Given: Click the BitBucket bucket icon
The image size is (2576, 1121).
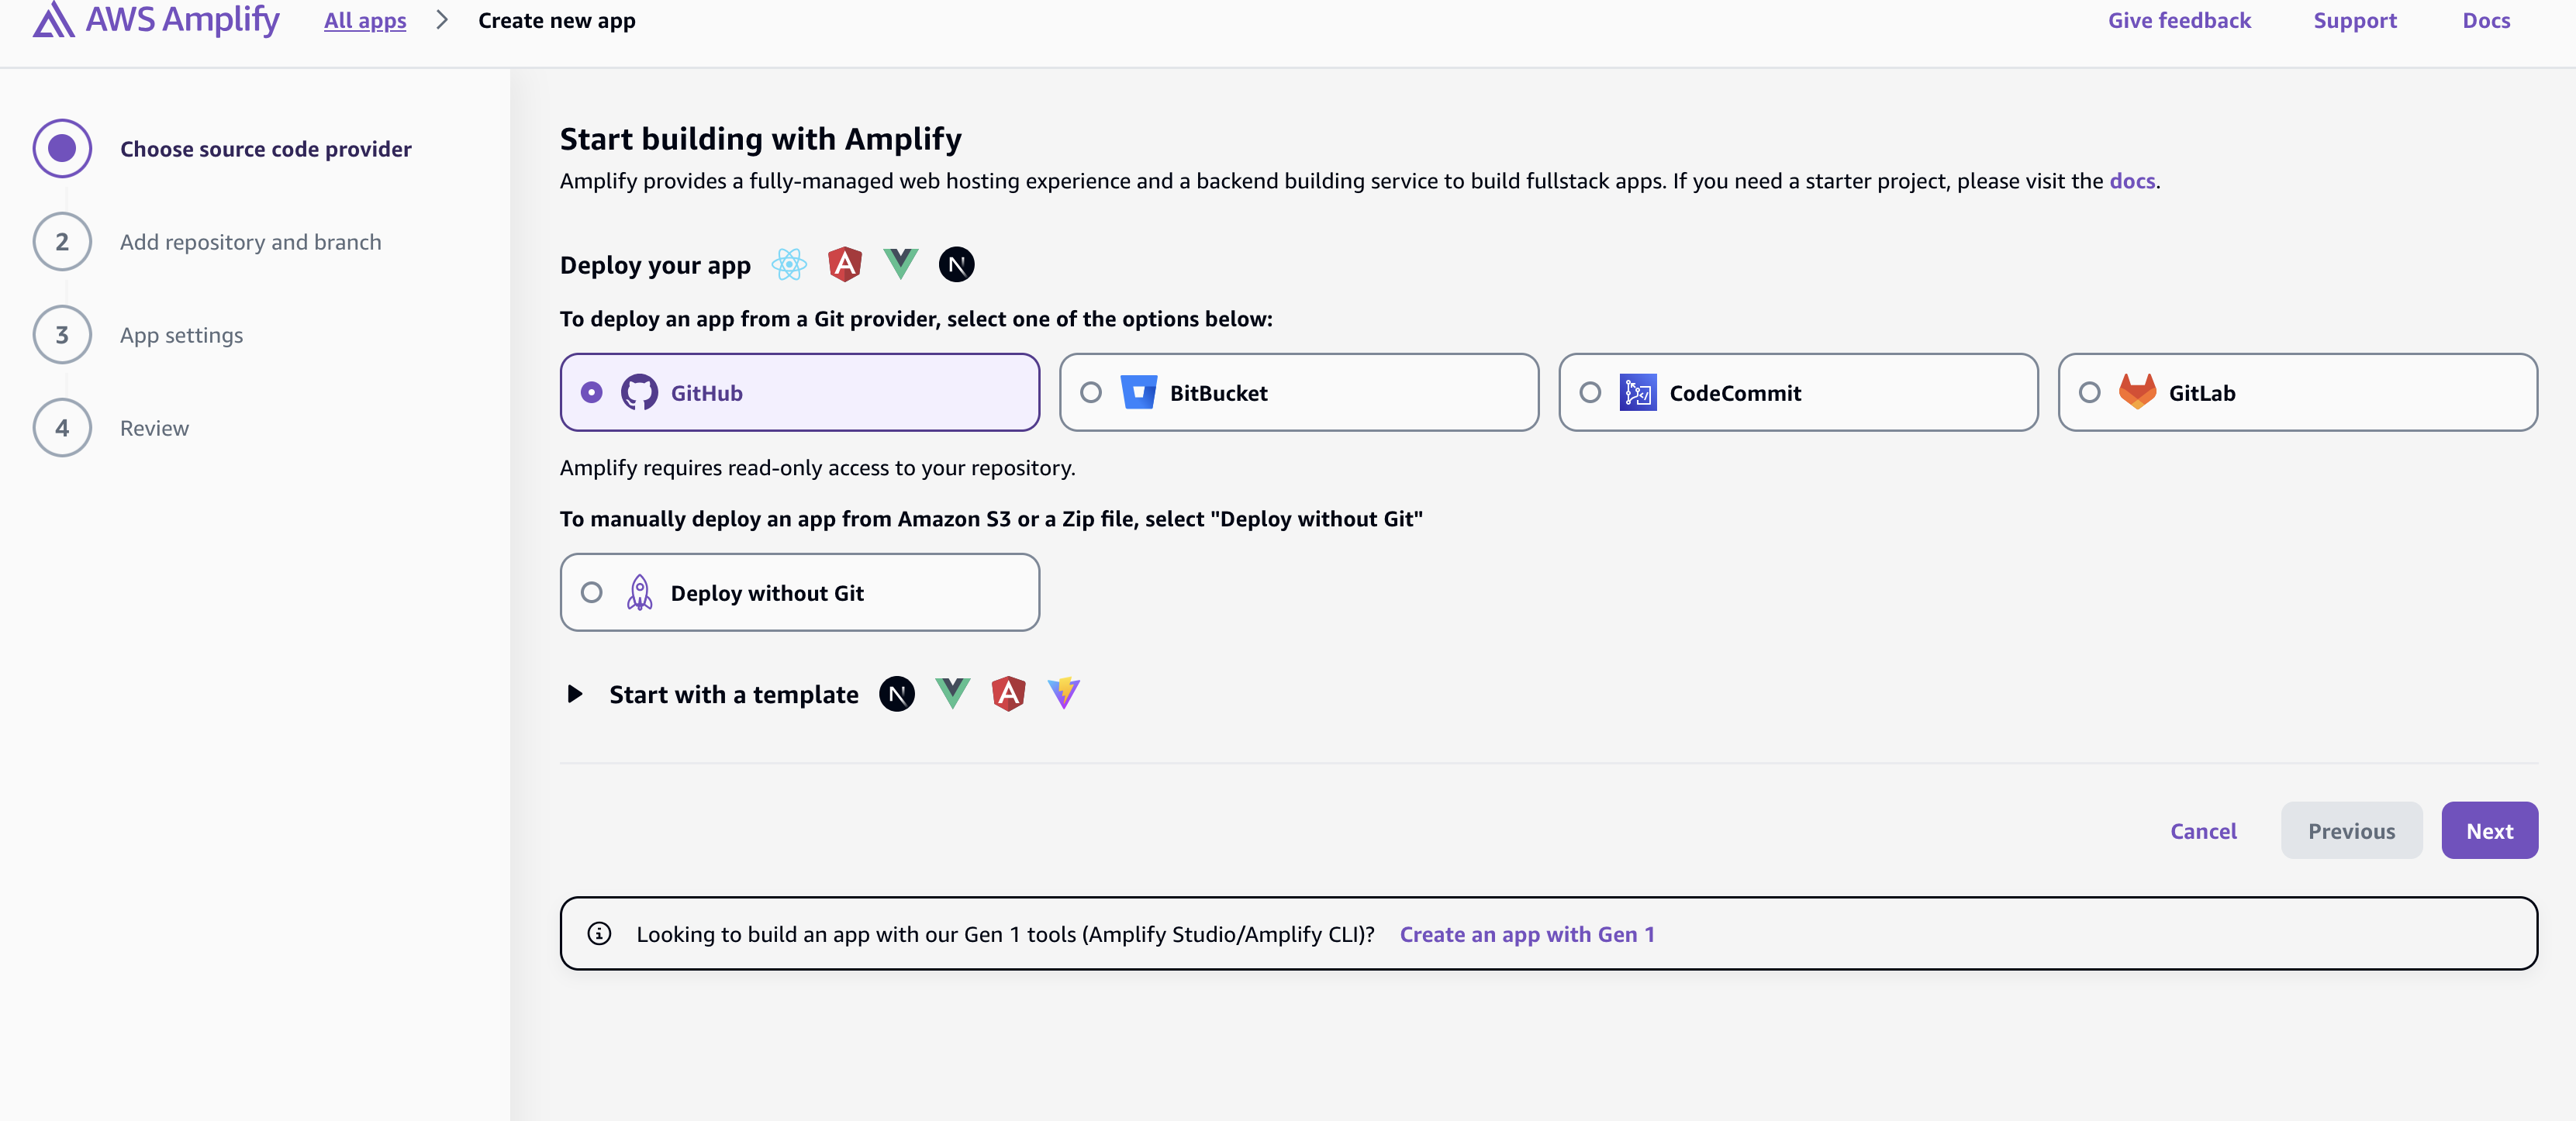Looking at the screenshot, I should click(x=1139, y=393).
